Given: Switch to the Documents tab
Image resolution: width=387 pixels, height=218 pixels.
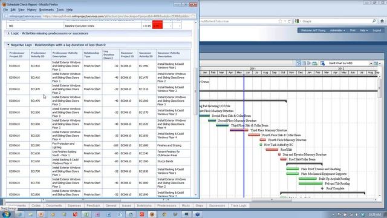Looking at the screenshot, I should 54,205.
